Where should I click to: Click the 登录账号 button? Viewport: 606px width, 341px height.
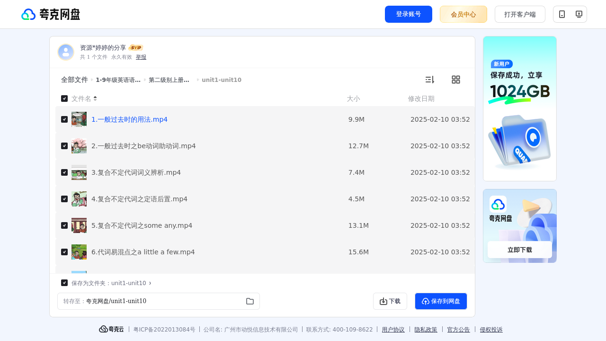pos(409,14)
